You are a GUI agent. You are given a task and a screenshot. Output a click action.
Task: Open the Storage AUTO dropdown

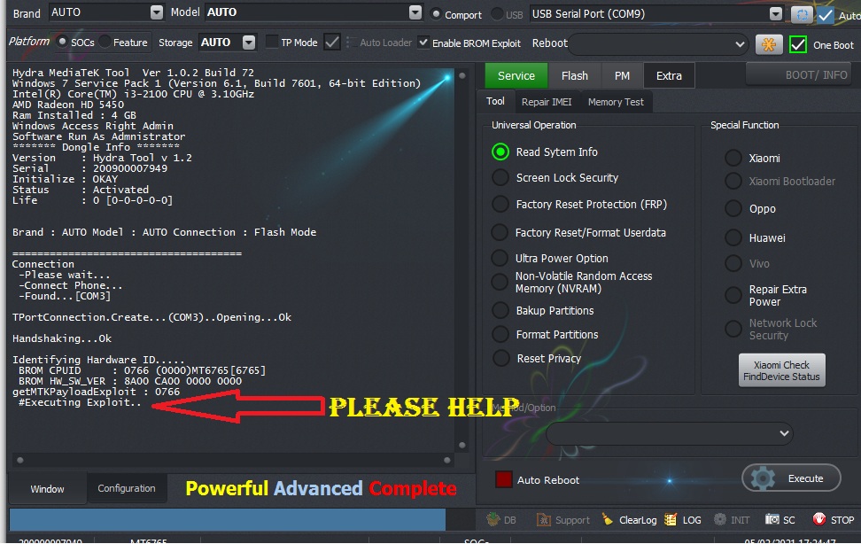[249, 43]
